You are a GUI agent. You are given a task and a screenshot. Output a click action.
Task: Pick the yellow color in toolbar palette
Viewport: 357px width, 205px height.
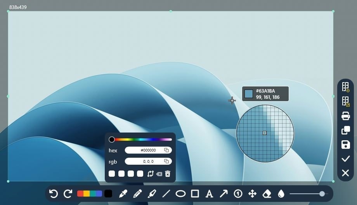(86, 194)
